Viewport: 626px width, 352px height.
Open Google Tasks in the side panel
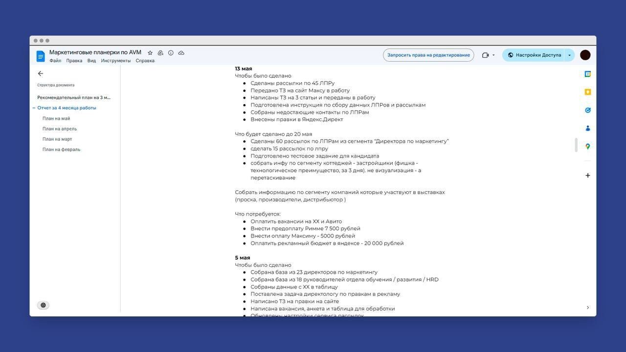click(x=588, y=110)
